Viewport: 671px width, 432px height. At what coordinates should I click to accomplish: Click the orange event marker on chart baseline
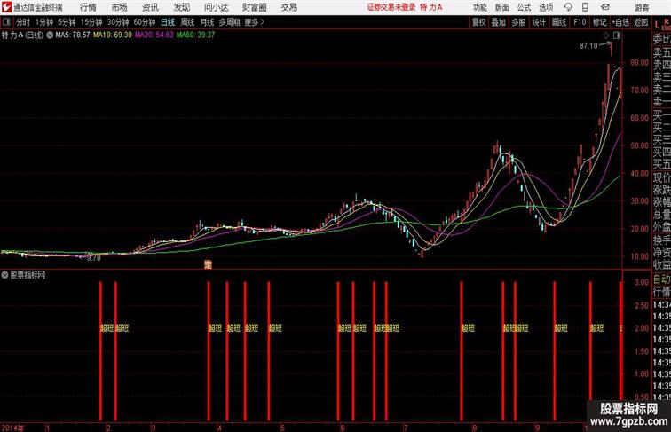click(208, 264)
